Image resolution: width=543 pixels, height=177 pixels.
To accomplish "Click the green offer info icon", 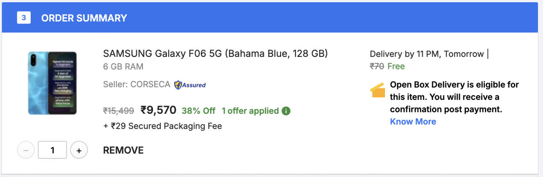I will coord(286,111).
